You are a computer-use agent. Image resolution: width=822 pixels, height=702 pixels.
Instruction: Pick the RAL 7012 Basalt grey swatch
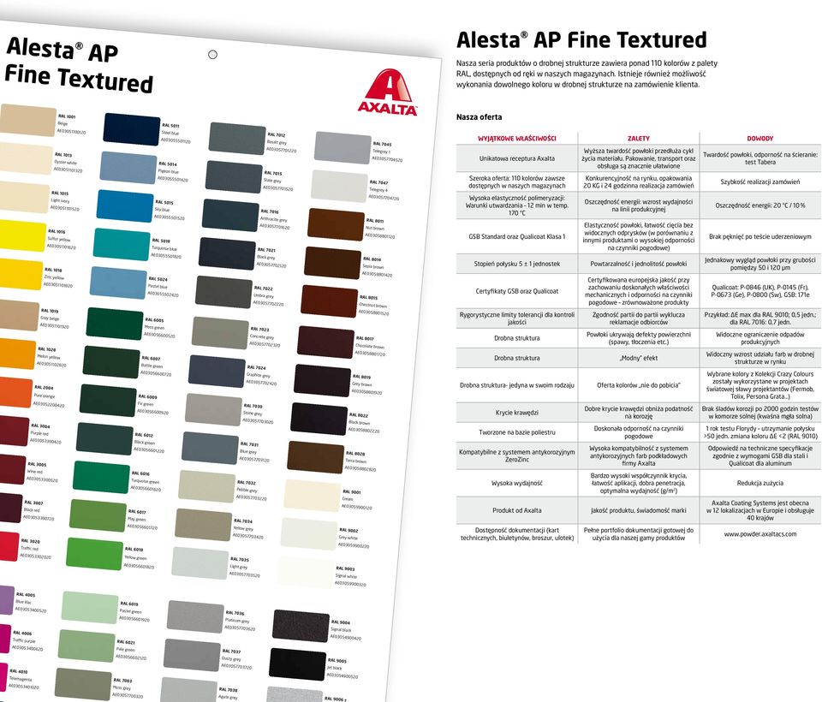click(x=237, y=139)
